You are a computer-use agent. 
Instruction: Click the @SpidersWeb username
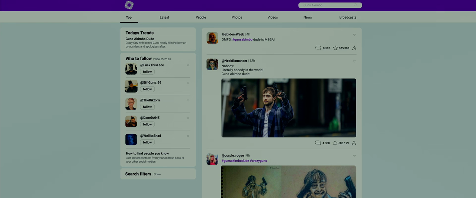[233, 34]
